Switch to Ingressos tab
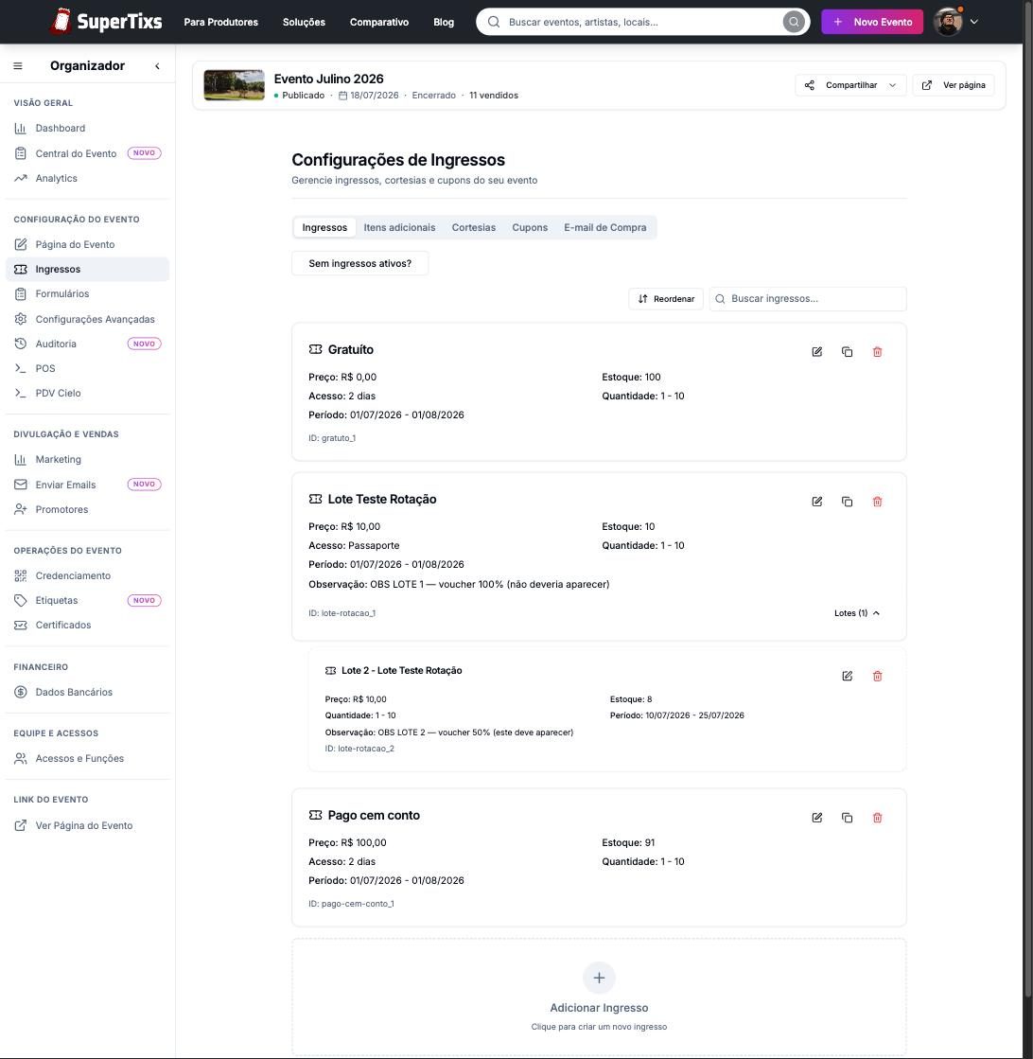The height and width of the screenshot is (1059, 1033). pos(324,227)
